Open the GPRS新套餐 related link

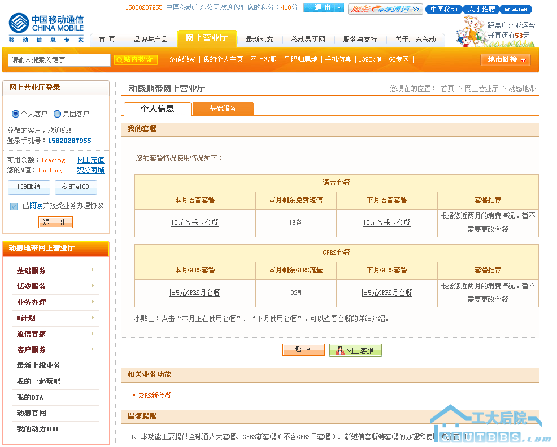(154, 396)
